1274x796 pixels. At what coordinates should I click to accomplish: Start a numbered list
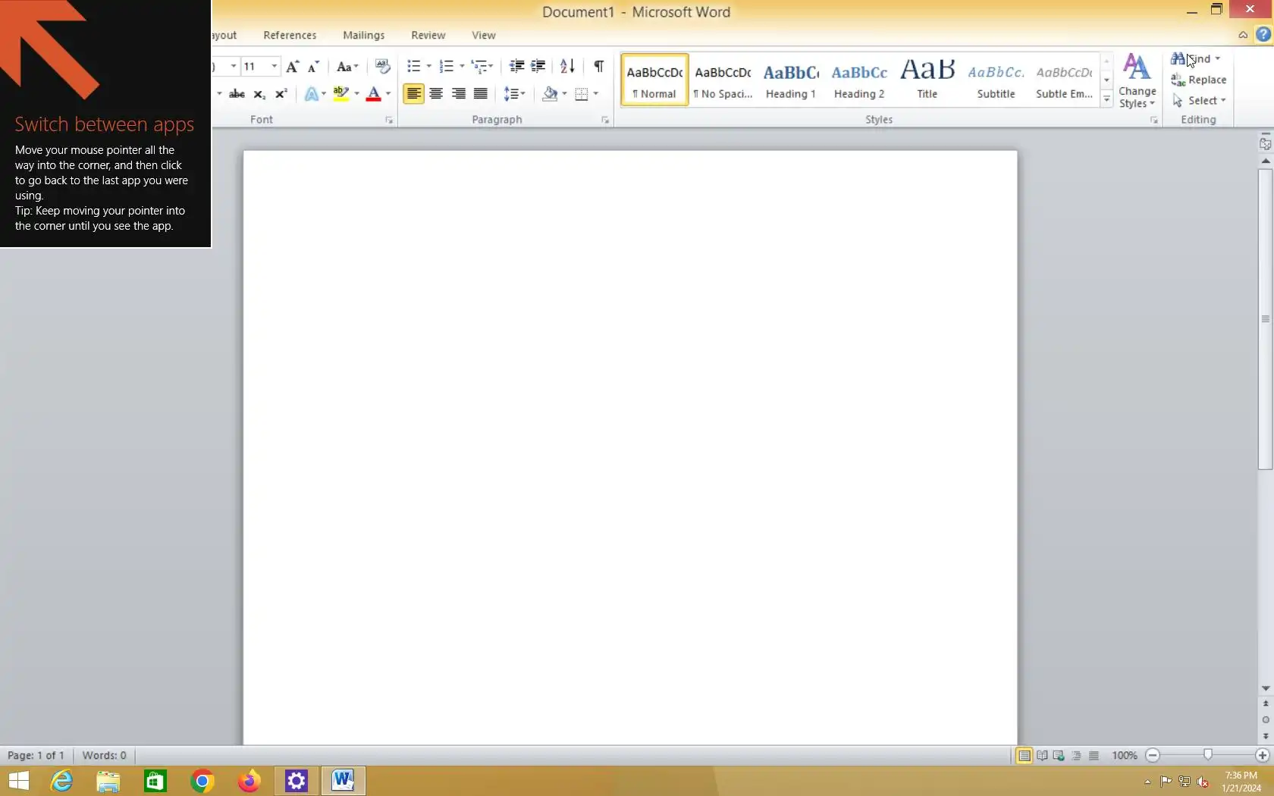pos(447,67)
